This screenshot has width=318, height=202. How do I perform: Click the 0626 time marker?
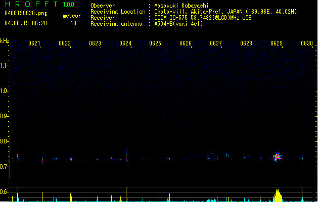[x=186, y=43]
